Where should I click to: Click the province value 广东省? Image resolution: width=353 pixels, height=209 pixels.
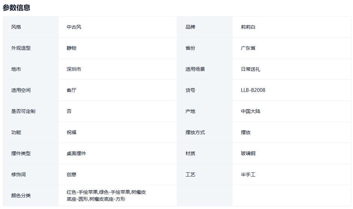[248, 48]
